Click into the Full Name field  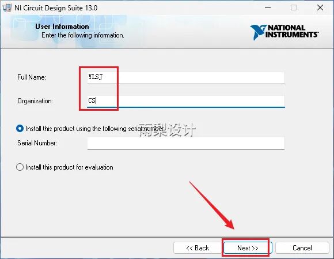click(186, 78)
